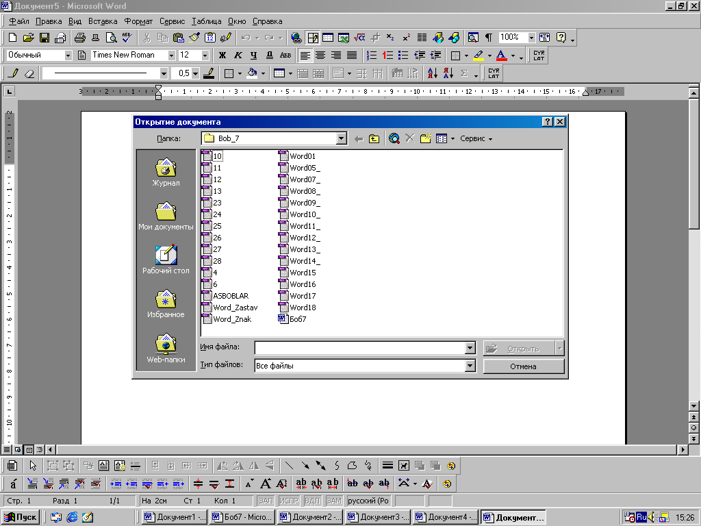The height and width of the screenshot is (526, 701).
Task: Print using the printer toolbar icon
Action: tap(79, 38)
